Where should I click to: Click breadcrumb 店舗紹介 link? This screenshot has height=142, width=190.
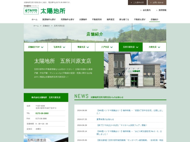(46, 26)
